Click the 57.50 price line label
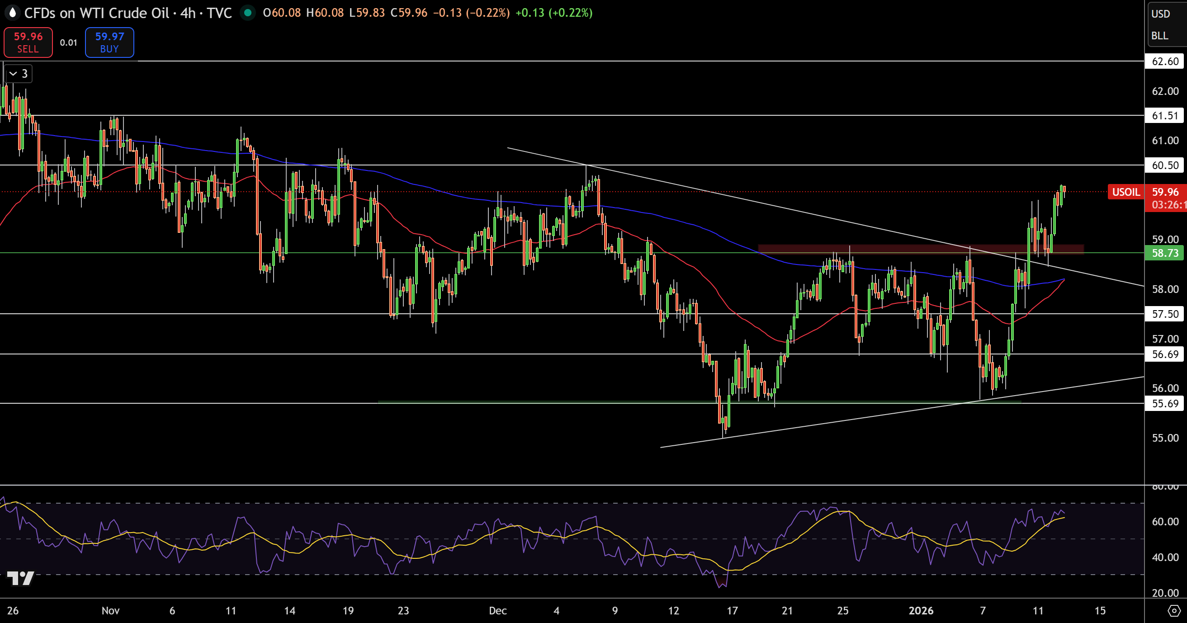 pyautogui.click(x=1164, y=314)
